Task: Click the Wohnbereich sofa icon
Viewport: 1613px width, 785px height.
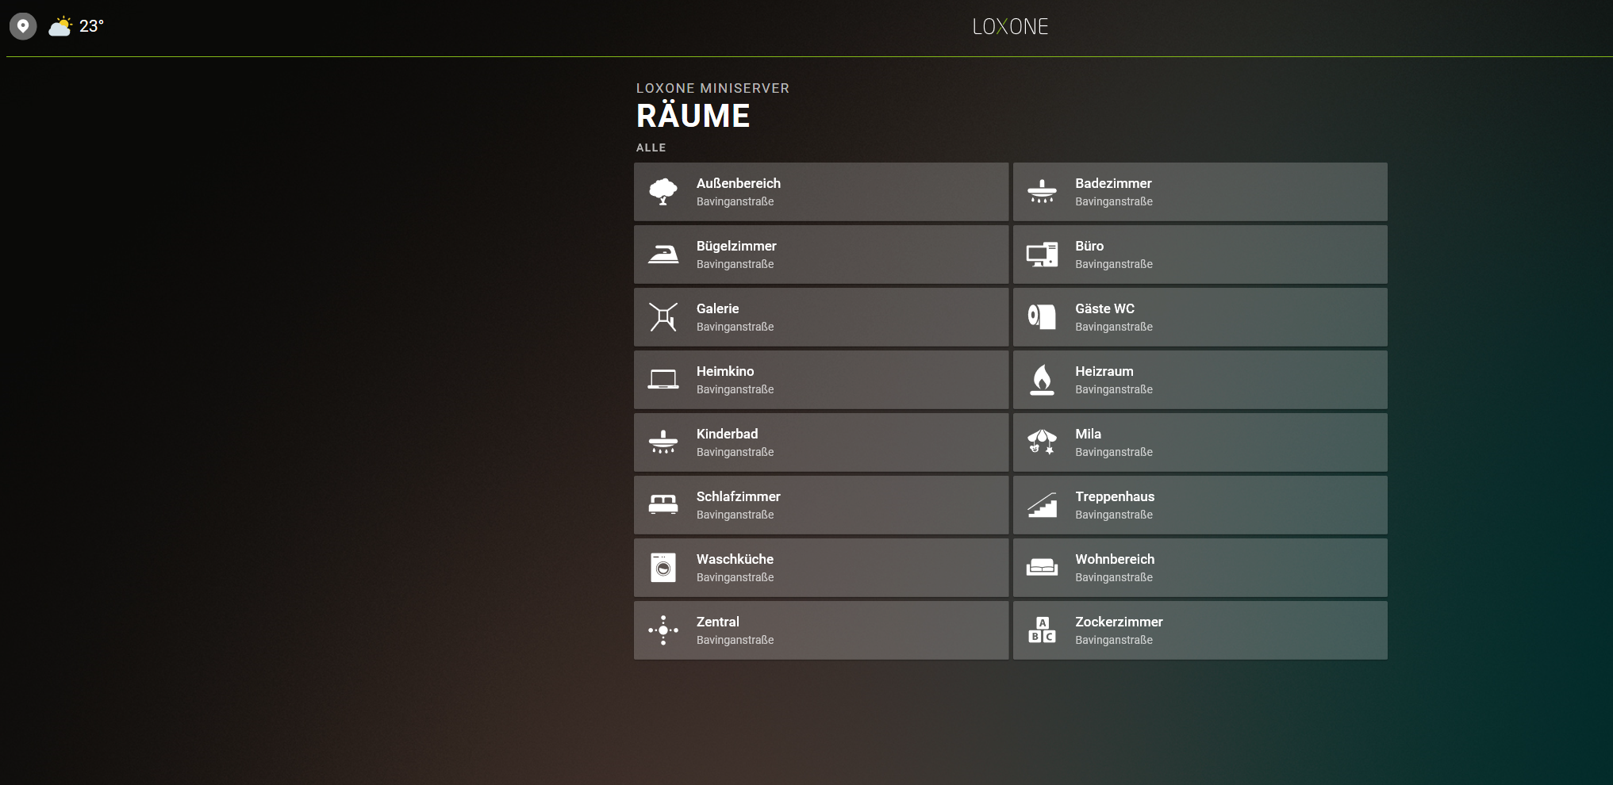Action: (1042, 568)
